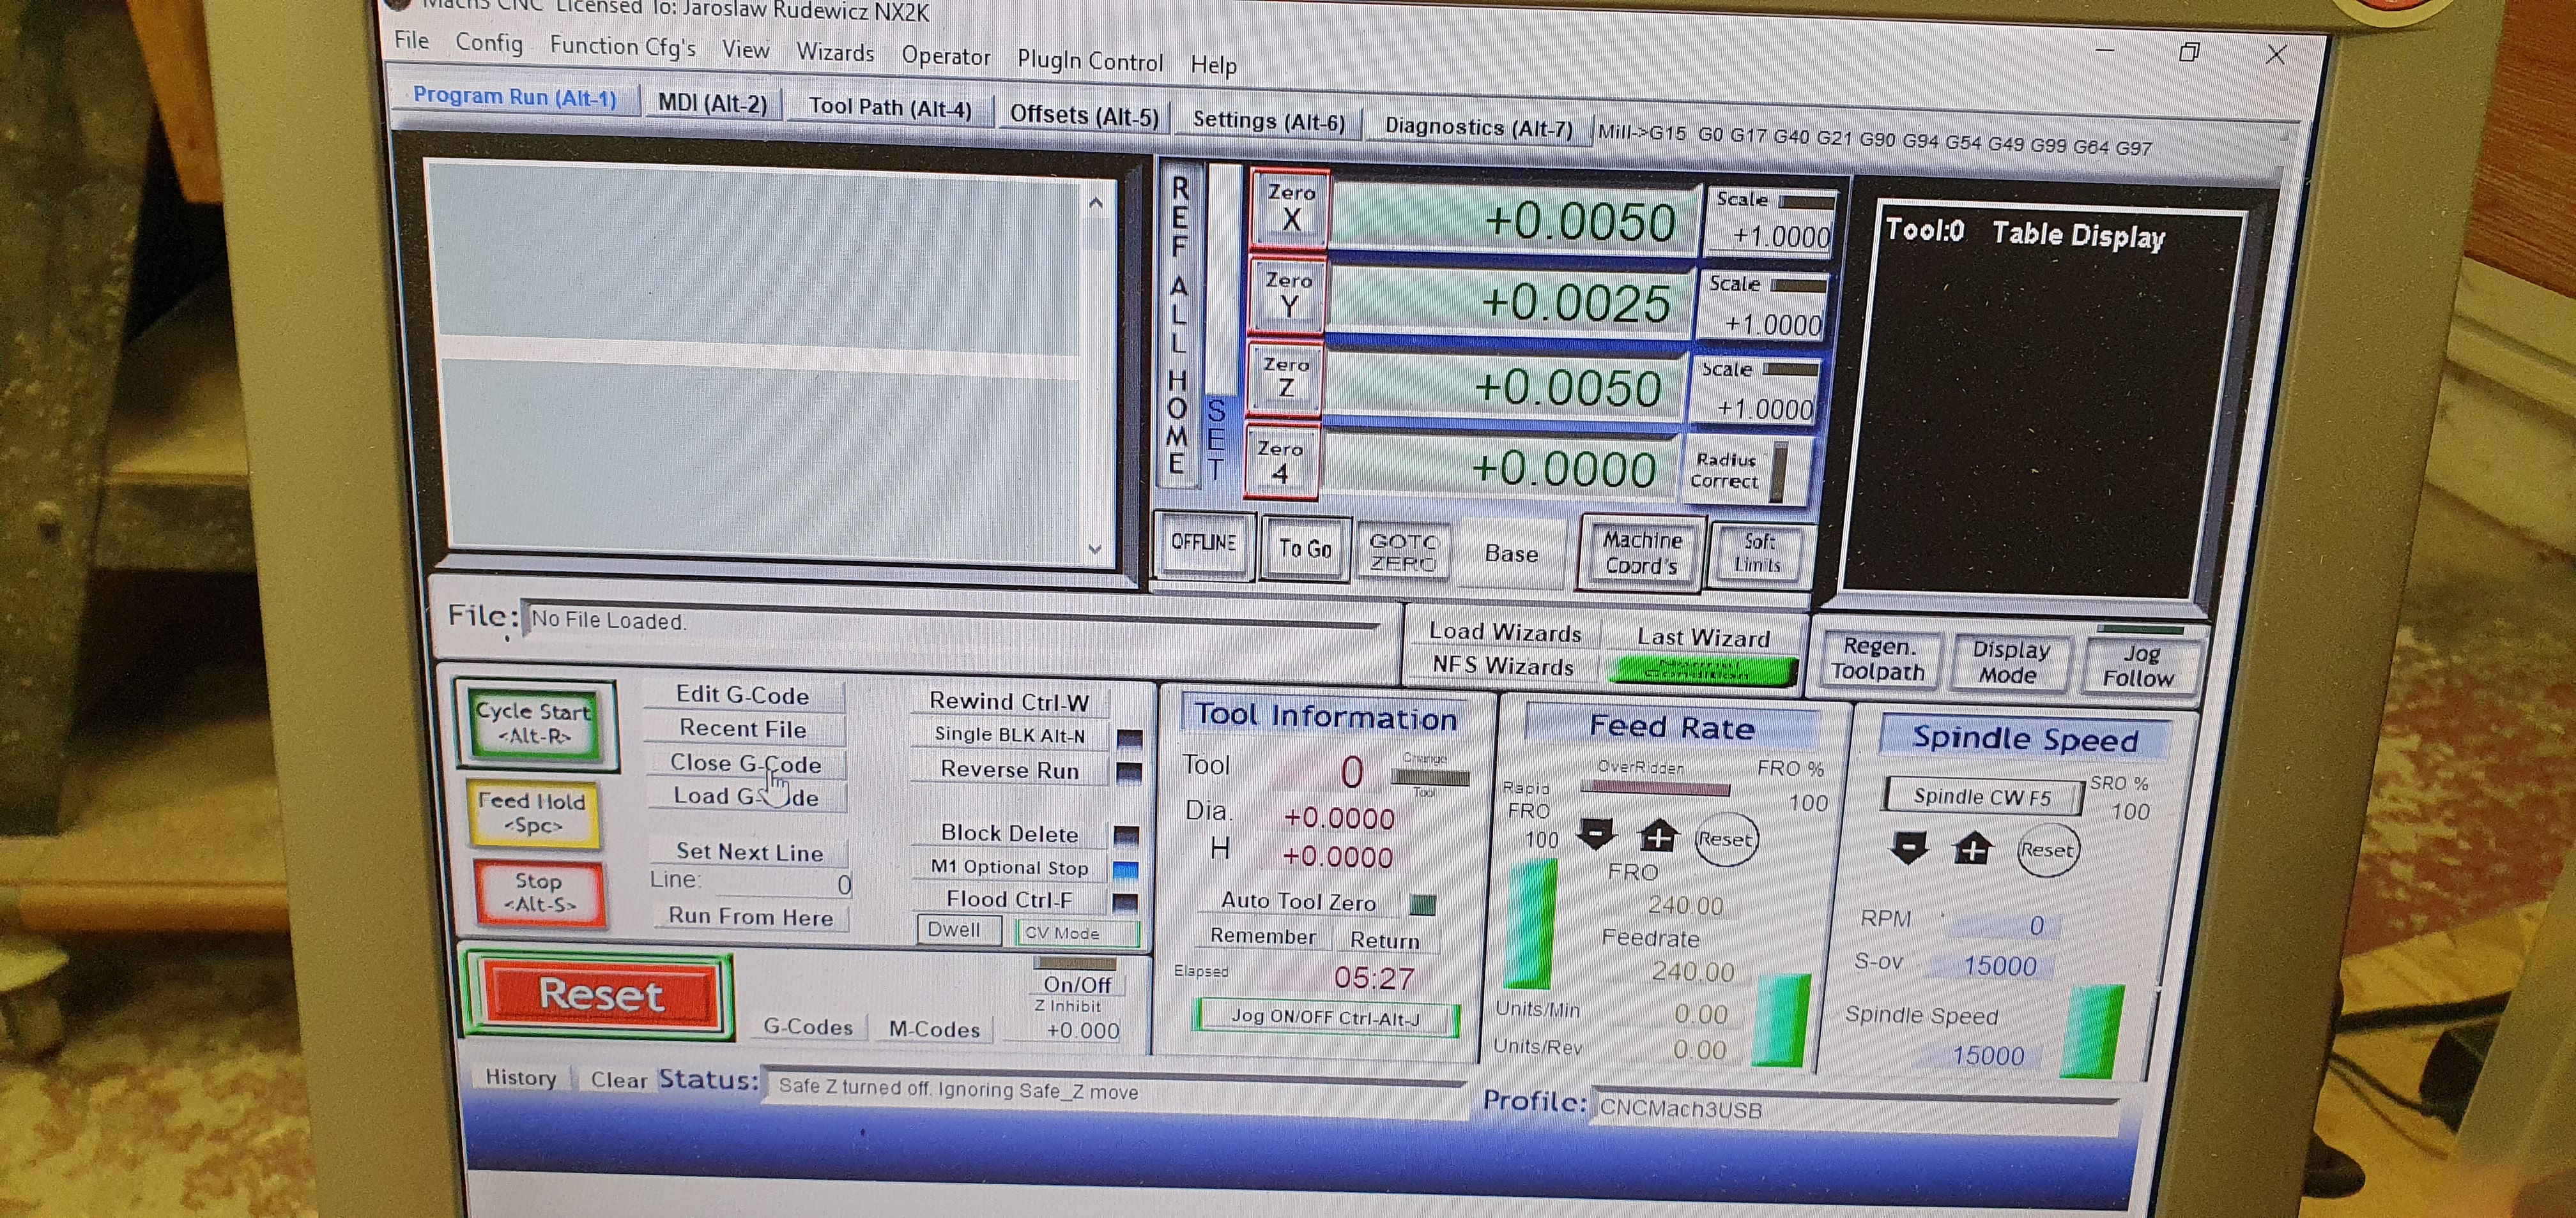Raise spindle speed override with plus arrow
This screenshot has height=1218, width=2576.
pos(1972,850)
